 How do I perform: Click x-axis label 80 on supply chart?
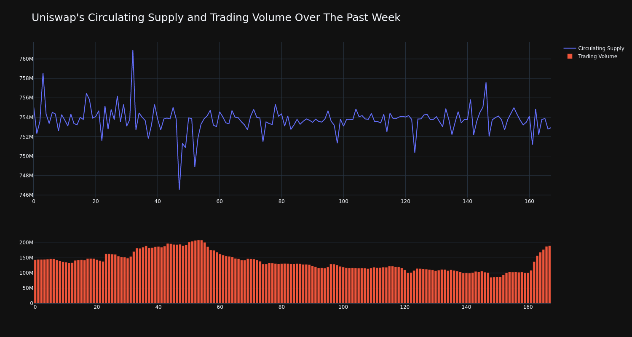(x=281, y=201)
